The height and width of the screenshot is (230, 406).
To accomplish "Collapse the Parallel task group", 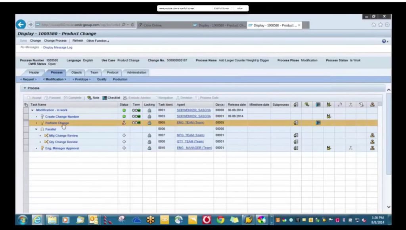I will tap(36, 129).
